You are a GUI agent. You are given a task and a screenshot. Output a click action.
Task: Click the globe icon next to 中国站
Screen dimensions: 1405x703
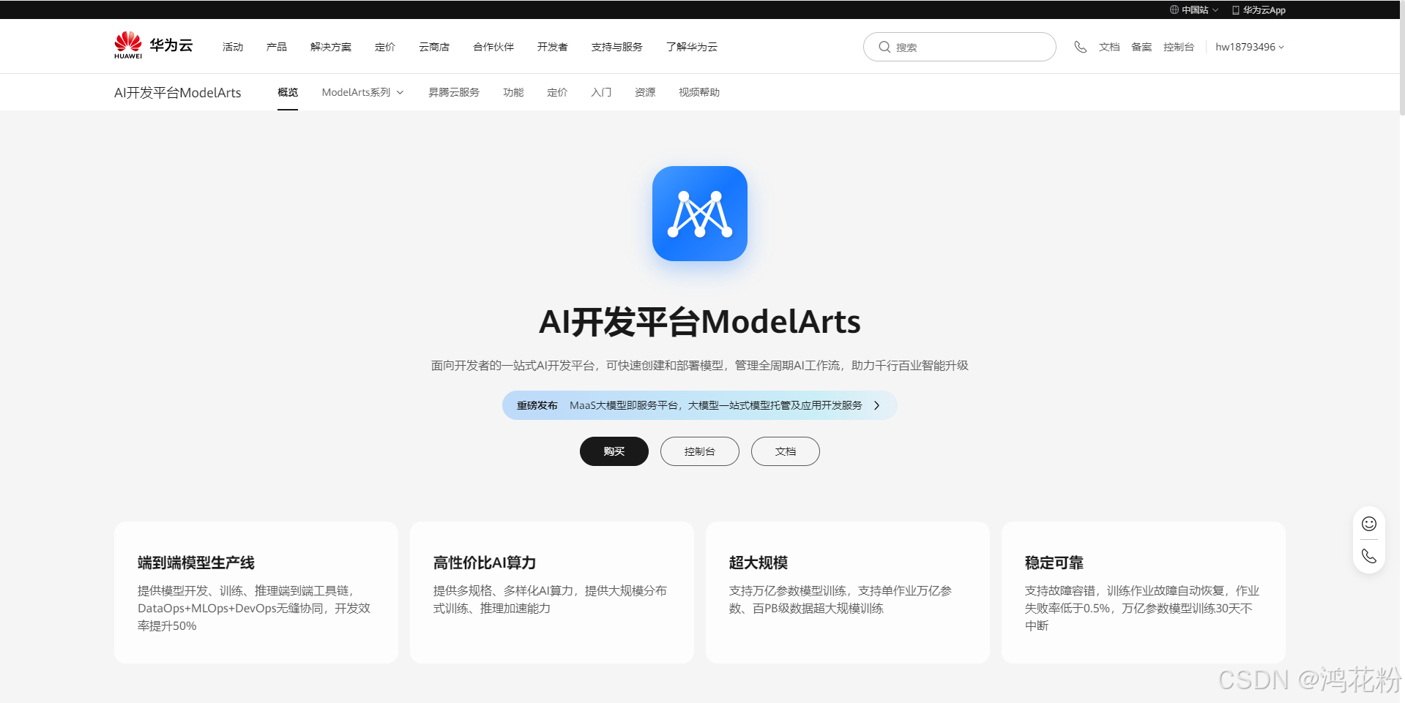(1174, 10)
